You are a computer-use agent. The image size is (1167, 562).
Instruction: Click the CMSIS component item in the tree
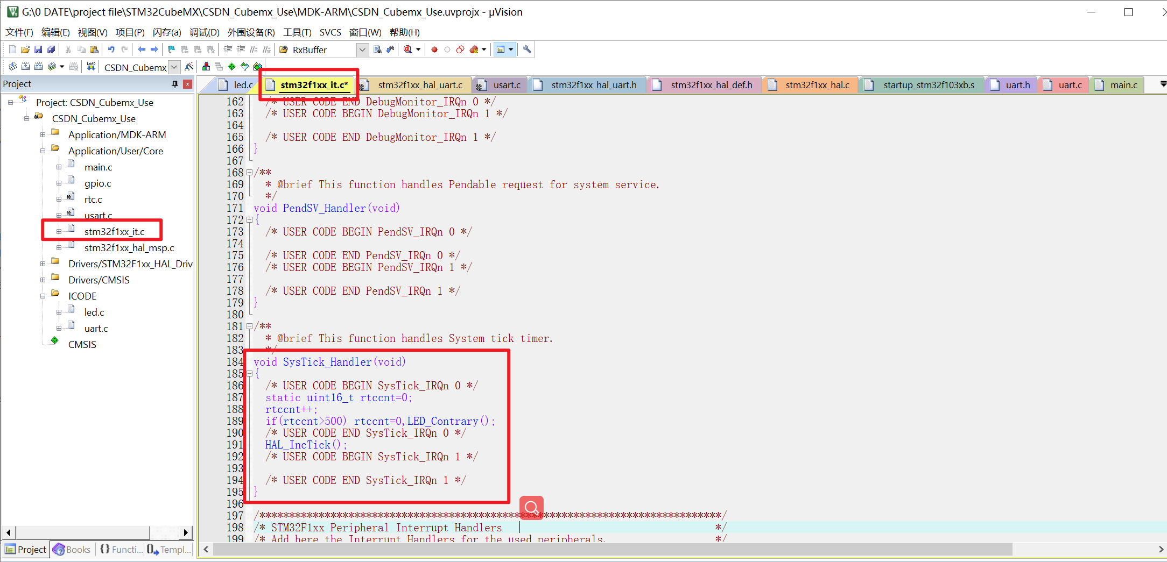tap(82, 345)
